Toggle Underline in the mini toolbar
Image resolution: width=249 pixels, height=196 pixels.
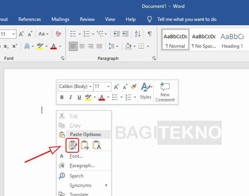[79, 97]
